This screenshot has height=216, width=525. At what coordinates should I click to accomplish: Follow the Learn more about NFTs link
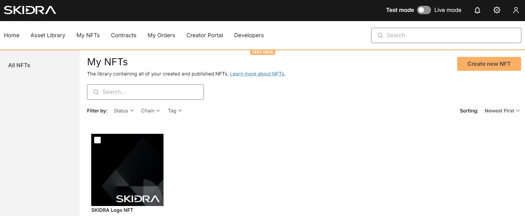point(257,74)
